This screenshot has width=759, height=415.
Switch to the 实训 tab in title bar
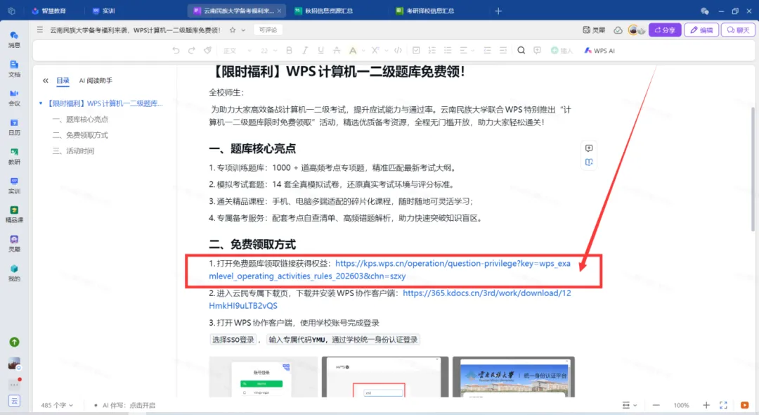click(x=104, y=11)
